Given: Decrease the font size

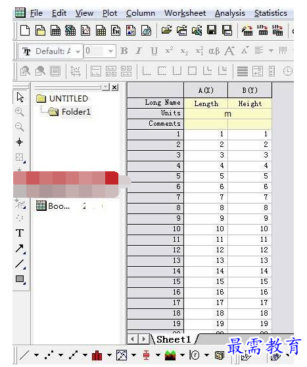Looking at the screenshot, I should (245, 50).
